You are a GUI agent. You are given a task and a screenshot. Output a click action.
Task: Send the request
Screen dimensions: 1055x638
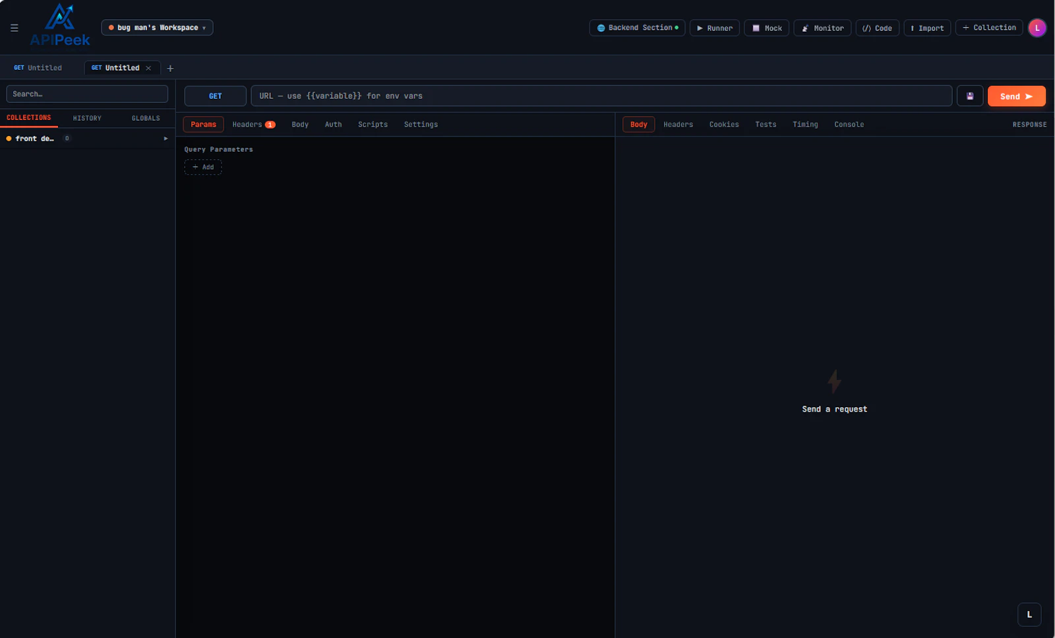tap(1016, 96)
